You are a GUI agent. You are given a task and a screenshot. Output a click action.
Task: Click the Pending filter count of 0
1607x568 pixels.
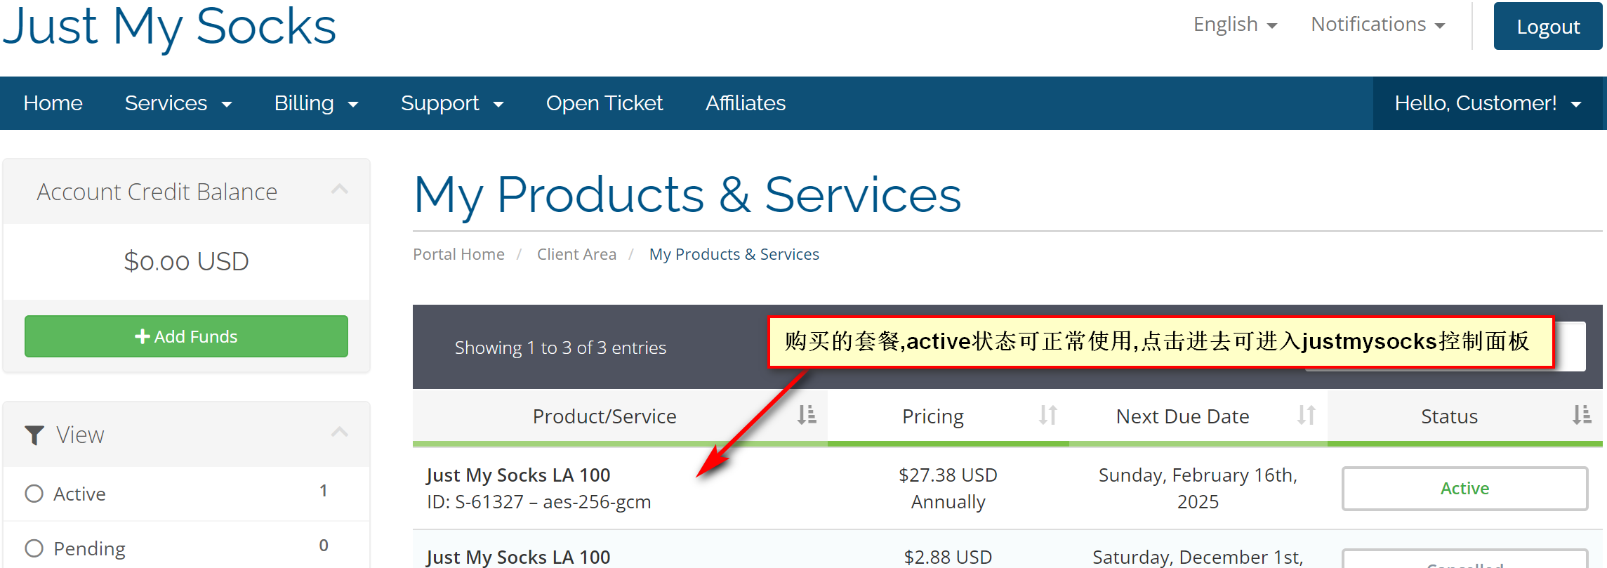pyautogui.click(x=324, y=546)
